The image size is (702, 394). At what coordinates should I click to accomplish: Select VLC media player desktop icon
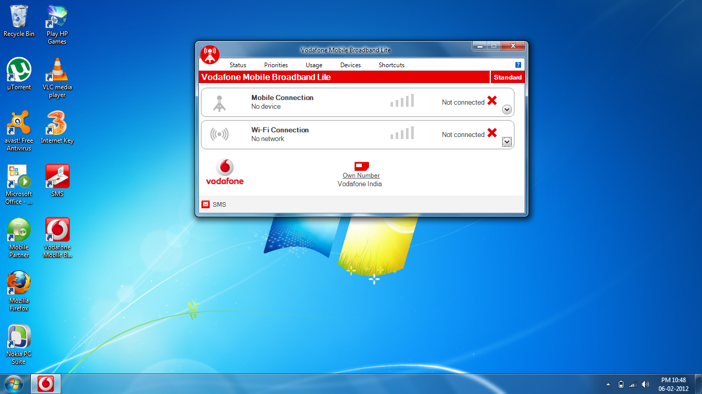click(57, 78)
